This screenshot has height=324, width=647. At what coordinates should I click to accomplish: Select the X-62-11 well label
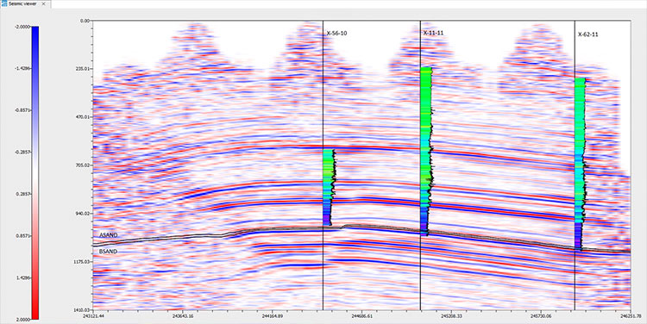pos(588,34)
